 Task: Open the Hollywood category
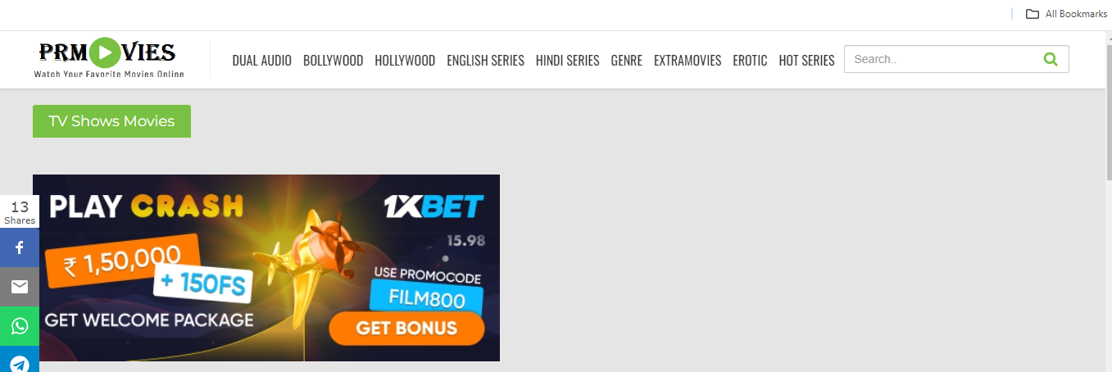coord(405,61)
